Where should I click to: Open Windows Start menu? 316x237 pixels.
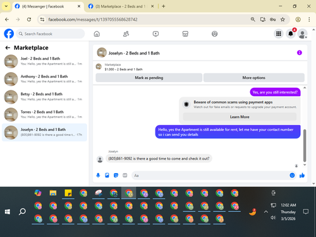pyautogui.click(x=8, y=212)
